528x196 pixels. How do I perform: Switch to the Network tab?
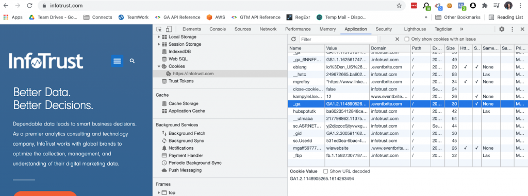click(268, 29)
